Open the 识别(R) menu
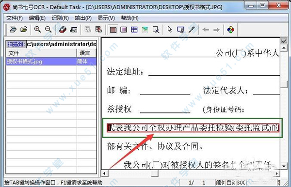Viewport: 291px width, 187px height. (60, 18)
